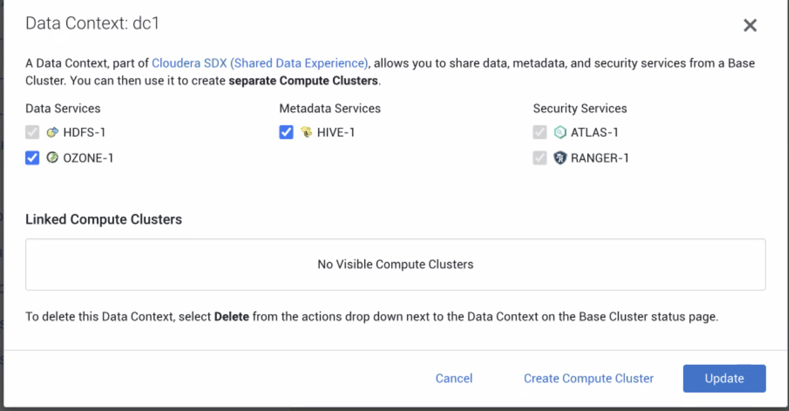
Task: Click the HDFS-1 service icon
Action: click(x=53, y=133)
